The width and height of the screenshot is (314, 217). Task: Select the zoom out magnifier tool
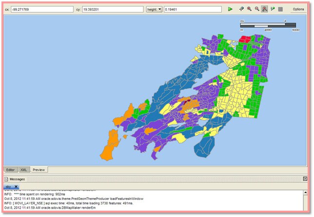tap(256, 9)
